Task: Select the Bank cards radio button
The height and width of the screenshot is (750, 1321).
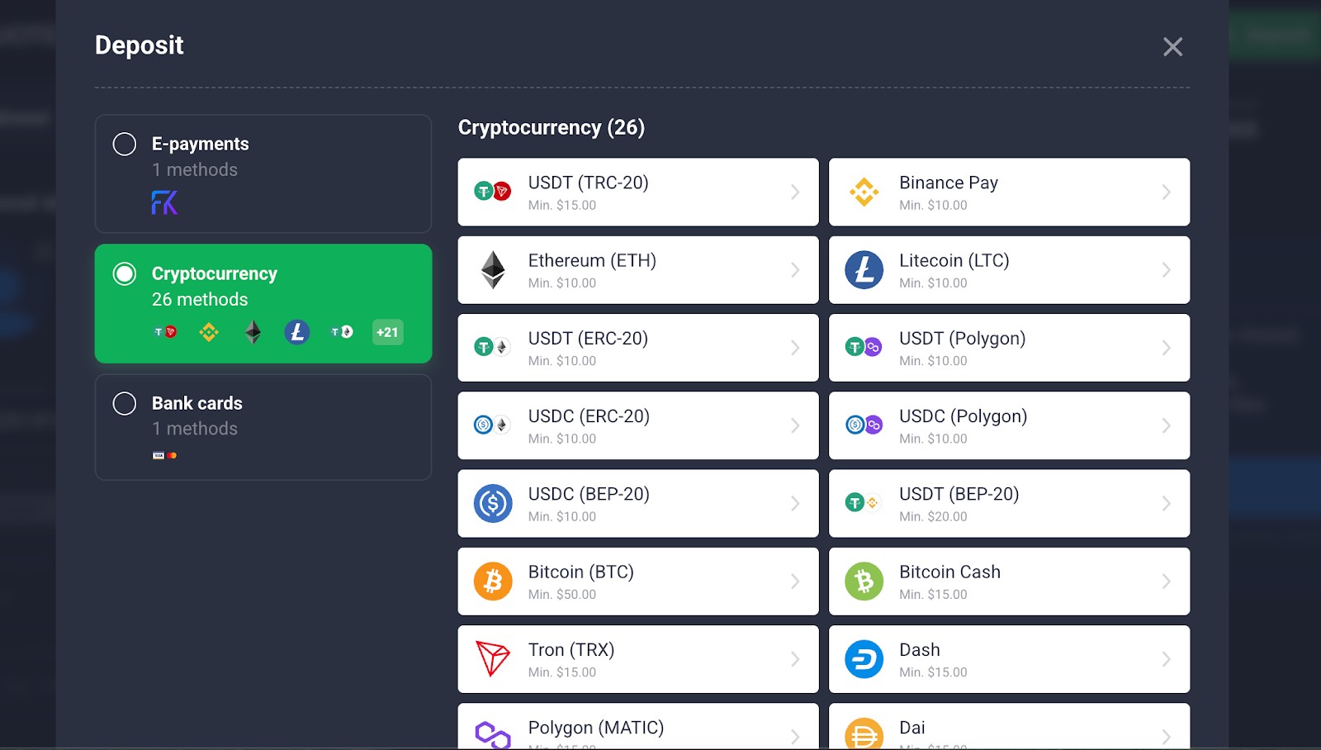Action: 125,404
